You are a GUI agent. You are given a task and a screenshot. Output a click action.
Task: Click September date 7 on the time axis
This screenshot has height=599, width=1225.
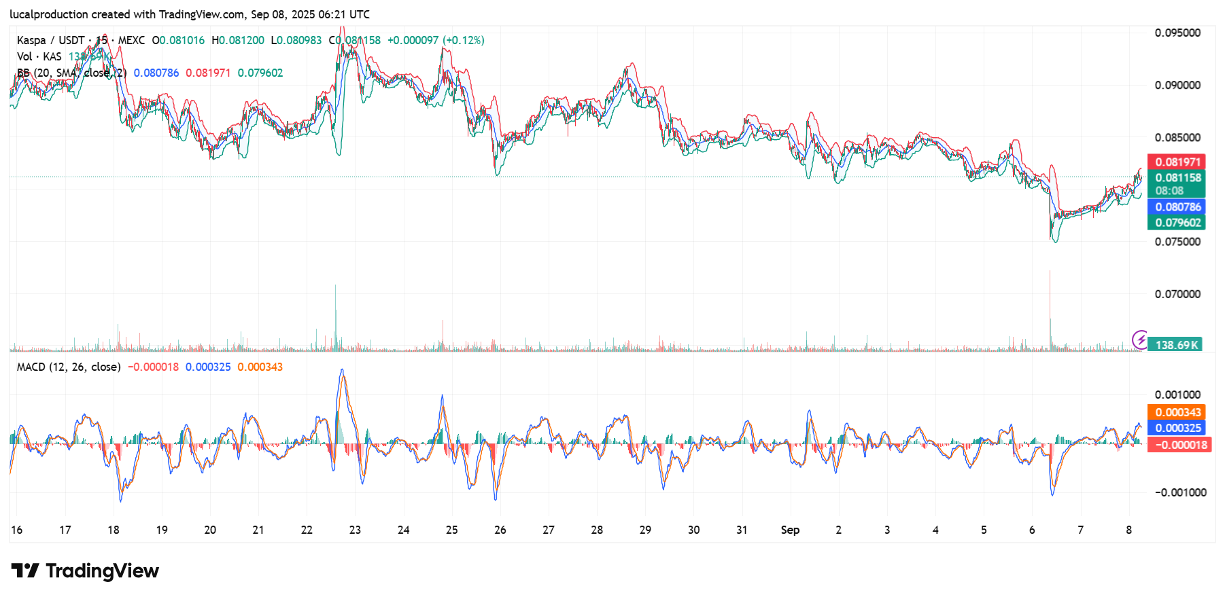1080,530
